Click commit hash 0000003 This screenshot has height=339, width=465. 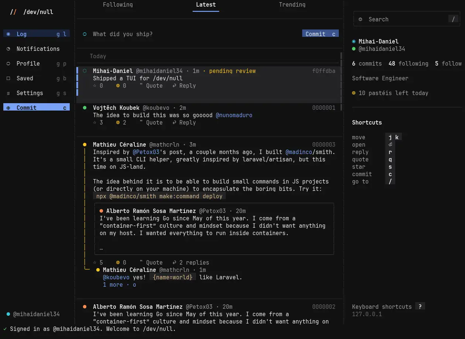324,144
